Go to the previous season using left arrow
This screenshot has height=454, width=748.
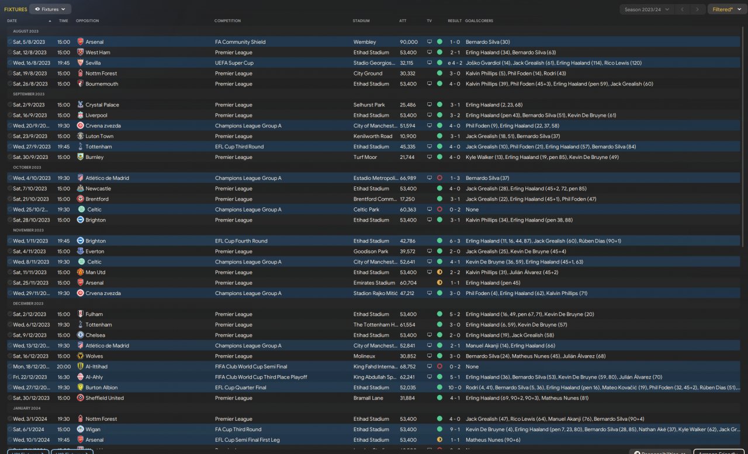(x=682, y=9)
